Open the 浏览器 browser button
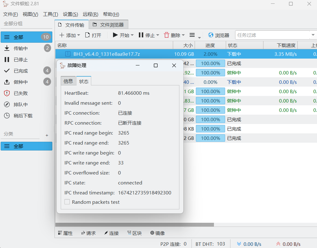Screen dimensions: 317x248 pos(219,35)
